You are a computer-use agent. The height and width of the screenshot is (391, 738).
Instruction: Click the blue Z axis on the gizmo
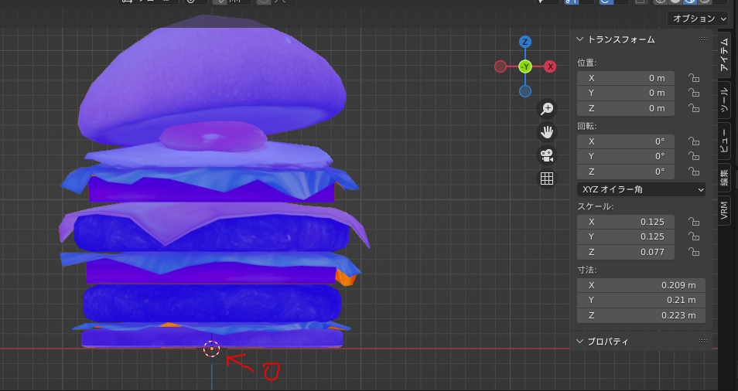pyautogui.click(x=525, y=42)
